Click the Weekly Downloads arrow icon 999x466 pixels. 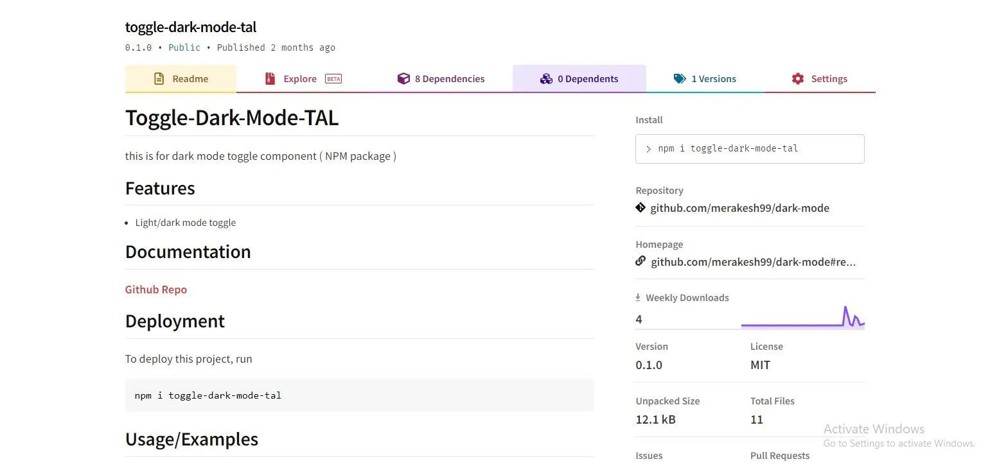click(637, 297)
